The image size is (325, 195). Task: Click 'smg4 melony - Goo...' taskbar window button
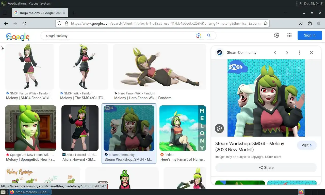(x=30, y=192)
